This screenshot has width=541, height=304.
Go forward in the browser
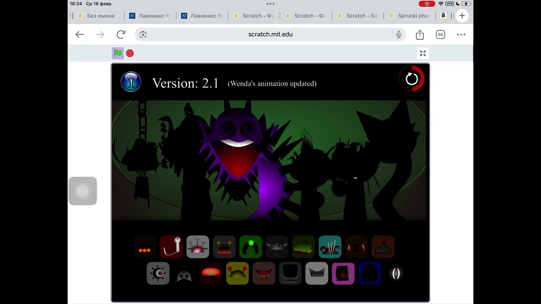[100, 35]
